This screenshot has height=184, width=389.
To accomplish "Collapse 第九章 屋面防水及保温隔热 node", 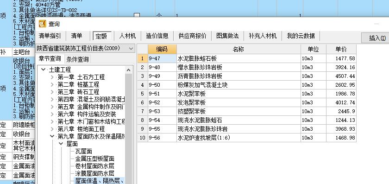I will [52, 136].
